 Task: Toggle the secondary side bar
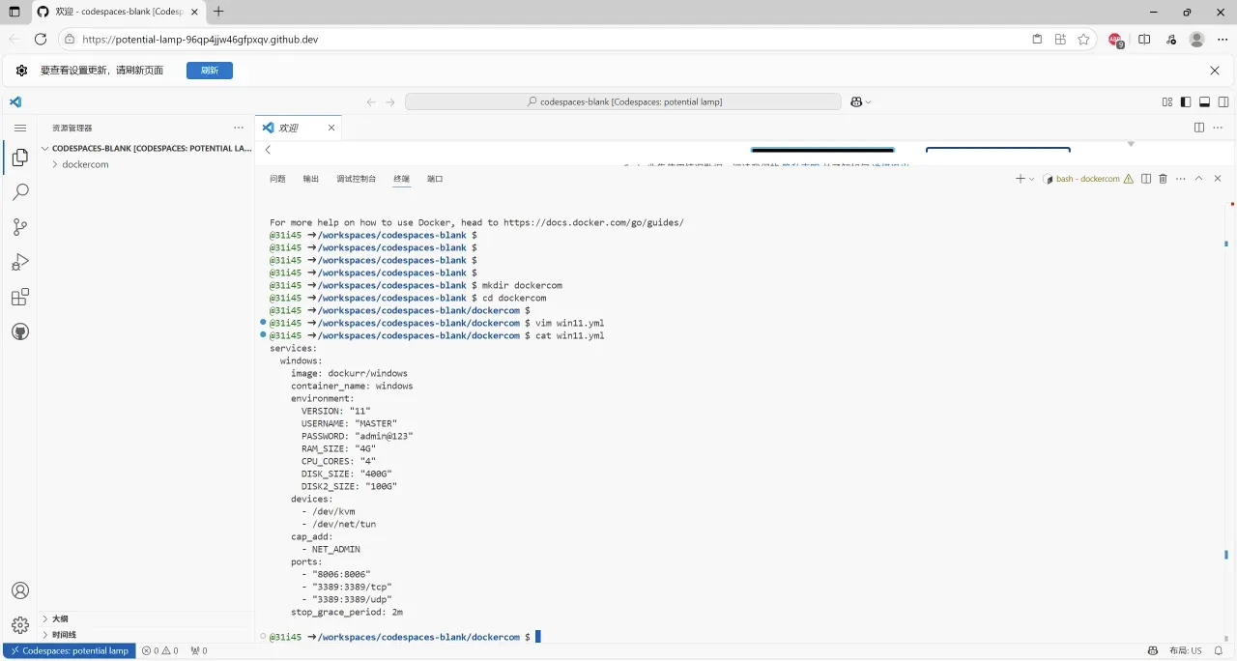click(x=1223, y=101)
